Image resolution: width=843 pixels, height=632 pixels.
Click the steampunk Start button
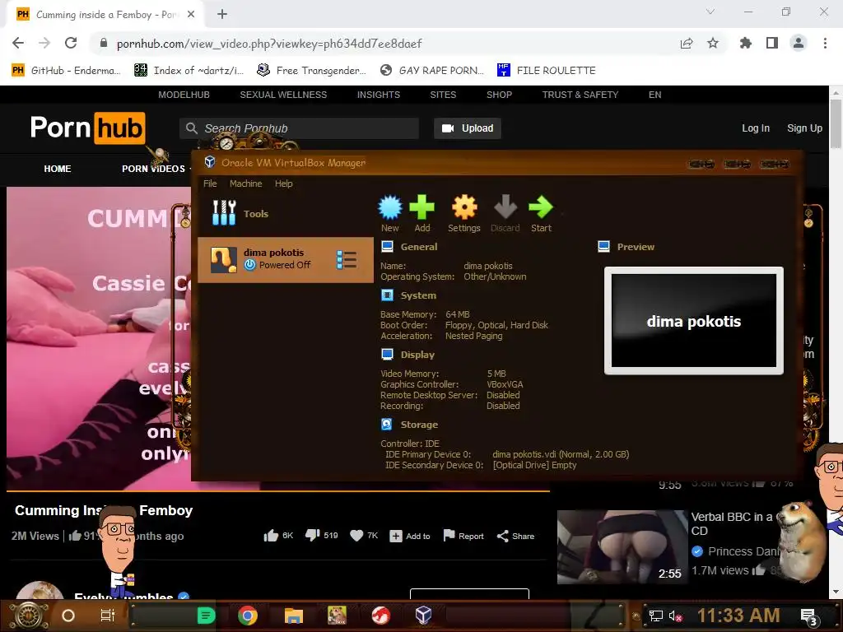pyautogui.click(x=28, y=616)
